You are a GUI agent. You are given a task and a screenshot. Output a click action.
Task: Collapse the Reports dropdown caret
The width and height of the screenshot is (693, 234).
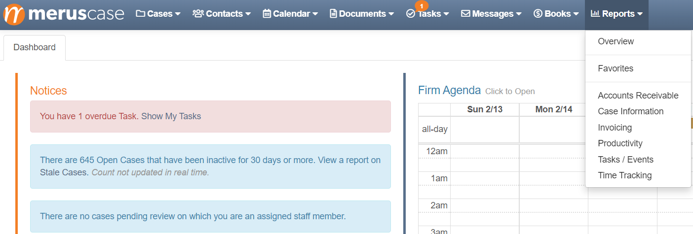click(640, 14)
